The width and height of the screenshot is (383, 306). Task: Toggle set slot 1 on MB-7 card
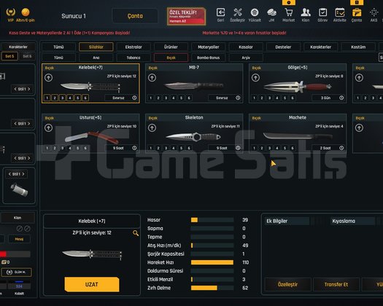point(151,98)
